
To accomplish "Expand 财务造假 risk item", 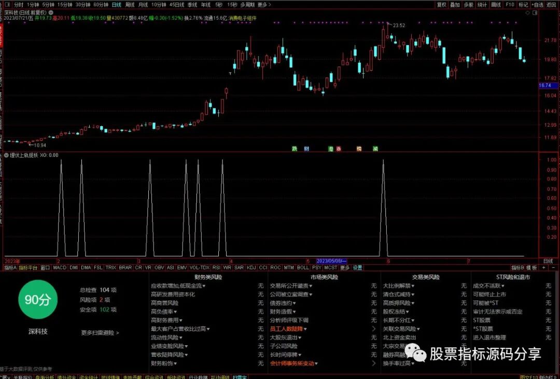I will tap(283, 312).
